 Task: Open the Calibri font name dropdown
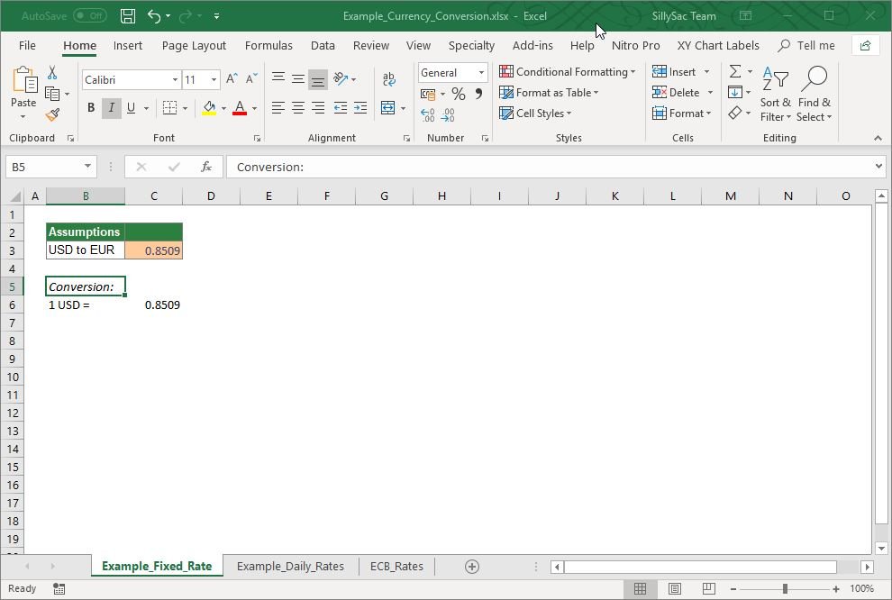coord(175,80)
